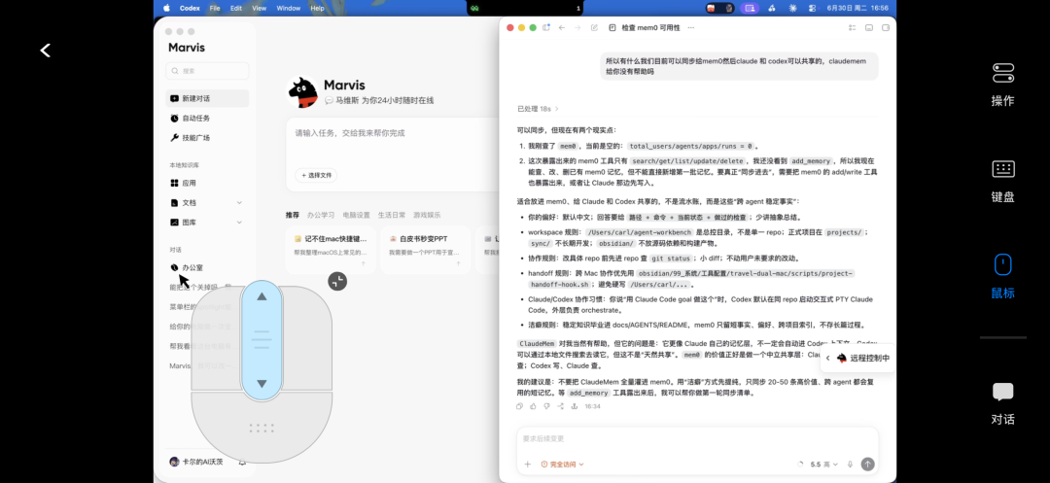This screenshot has width=1050, height=483.
Task: Open the File menu
Action: pyautogui.click(x=214, y=8)
